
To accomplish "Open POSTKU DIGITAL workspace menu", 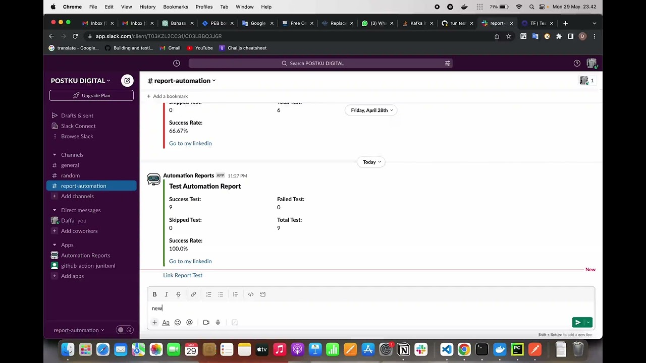I will tap(80, 81).
